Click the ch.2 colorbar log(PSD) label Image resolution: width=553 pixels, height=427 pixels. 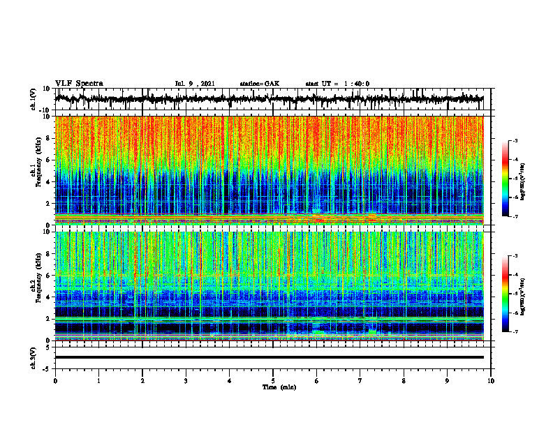[523, 296]
